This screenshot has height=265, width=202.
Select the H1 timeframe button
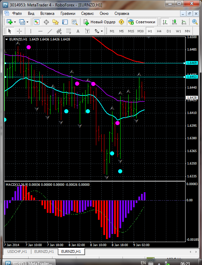pos(150,31)
